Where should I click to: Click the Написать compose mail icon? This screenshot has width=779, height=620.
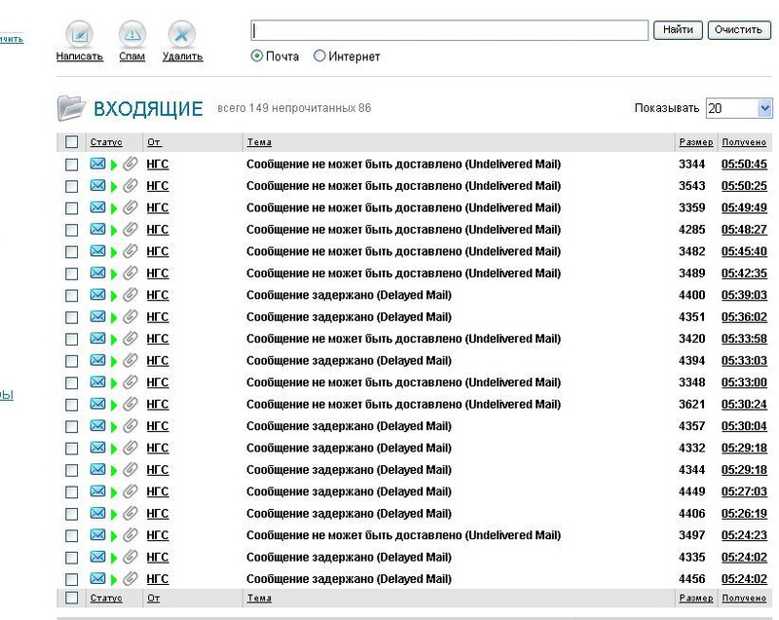[80, 35]
